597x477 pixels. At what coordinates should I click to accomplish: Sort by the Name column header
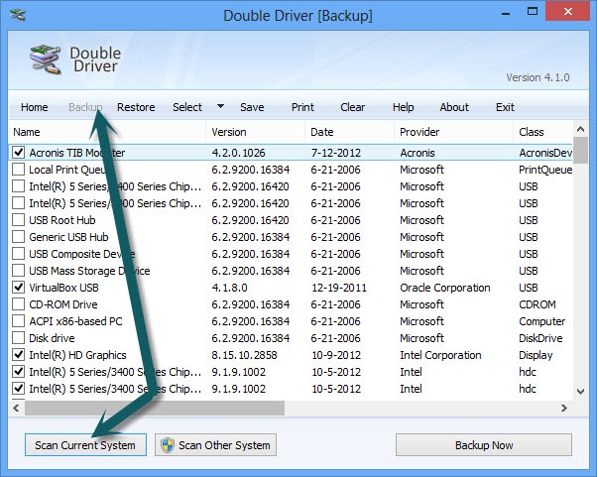tap(107, 132)
